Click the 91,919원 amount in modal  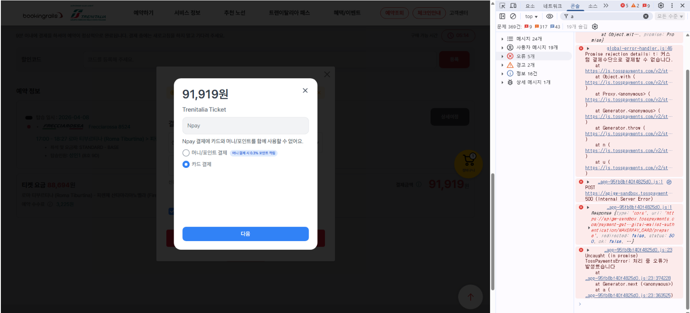205,94
